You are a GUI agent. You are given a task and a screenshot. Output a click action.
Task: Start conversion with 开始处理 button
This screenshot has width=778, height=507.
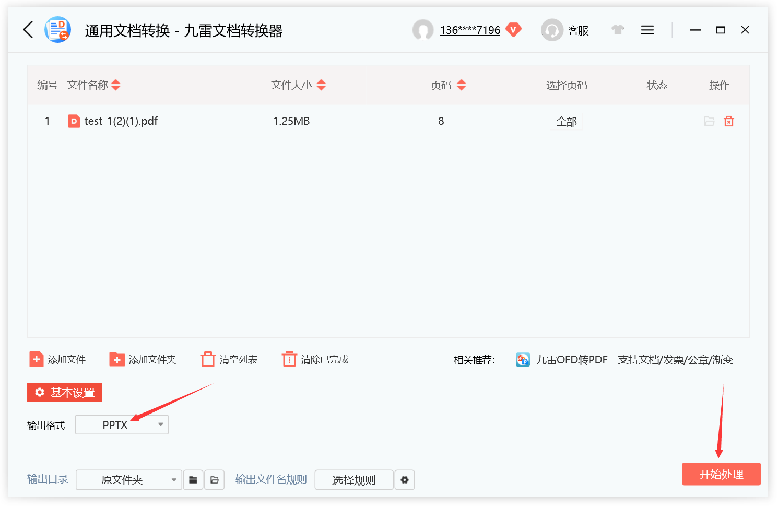721,474
